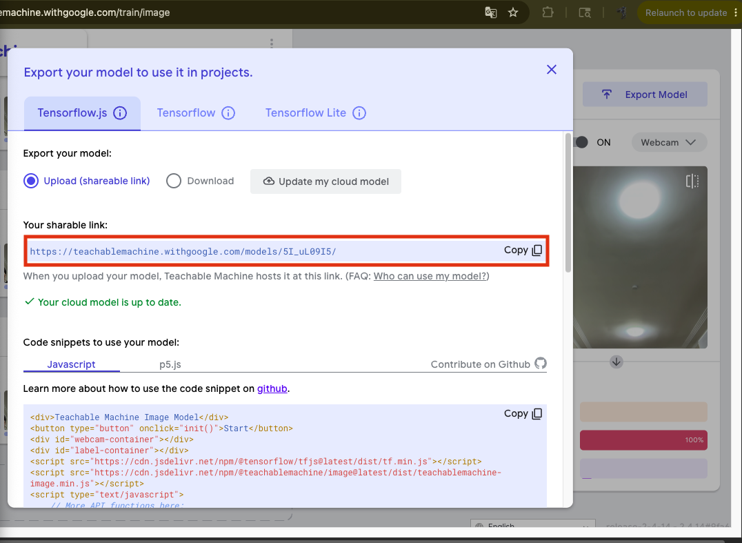Bookmark this page with the star icon
Screen dimensions: 742x543
click(513, 13)
